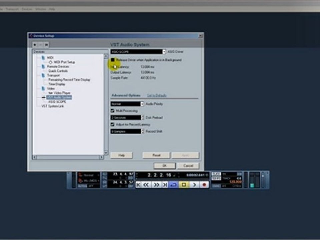Click the Remote Devices folder icon
This screenshot has width=320, height=240.
(x=43, y=67)
